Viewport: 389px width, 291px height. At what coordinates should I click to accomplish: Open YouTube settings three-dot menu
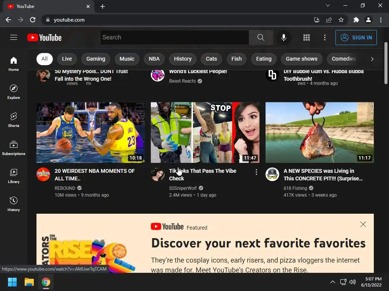pos(324,38)
